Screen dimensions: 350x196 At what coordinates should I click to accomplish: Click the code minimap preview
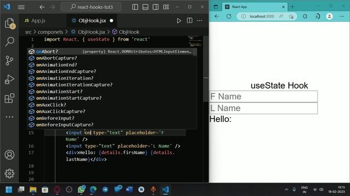(x=195, y=41)
